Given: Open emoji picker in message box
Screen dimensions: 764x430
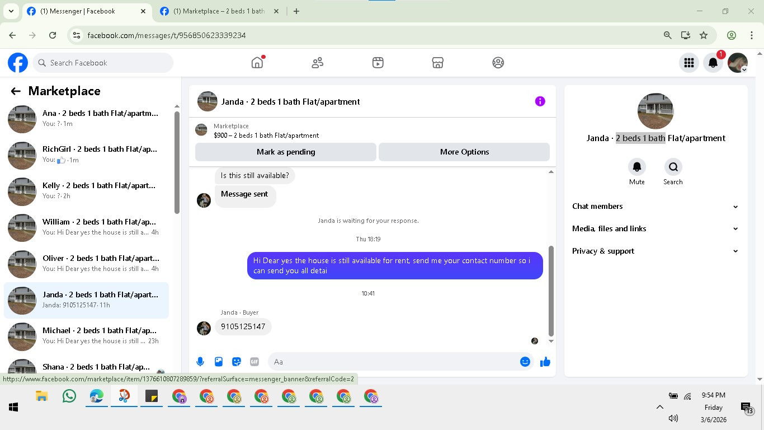Looking at the screenshot, I should 525,362.
